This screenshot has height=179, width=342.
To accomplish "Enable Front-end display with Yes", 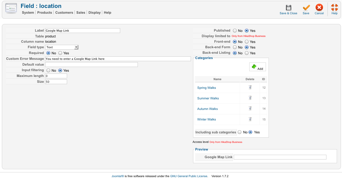I will tap(247, 42).
